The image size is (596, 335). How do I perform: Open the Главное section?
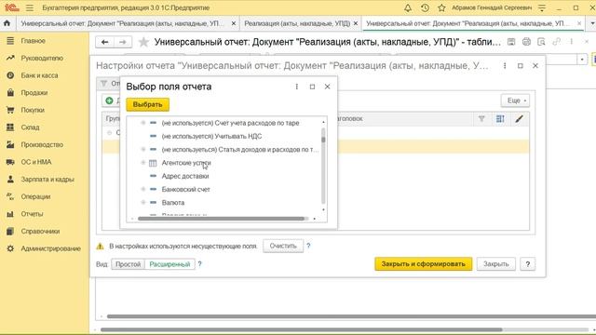point(33,41)
